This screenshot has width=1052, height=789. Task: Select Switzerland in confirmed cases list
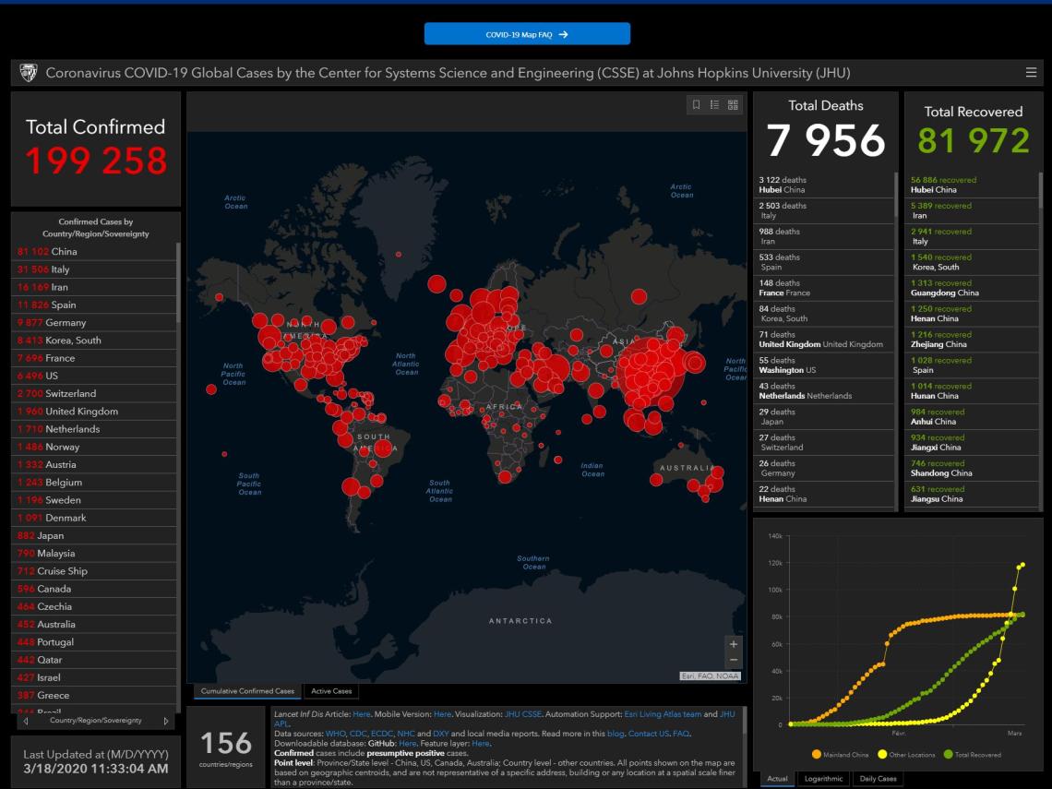(x=95, y=394)
